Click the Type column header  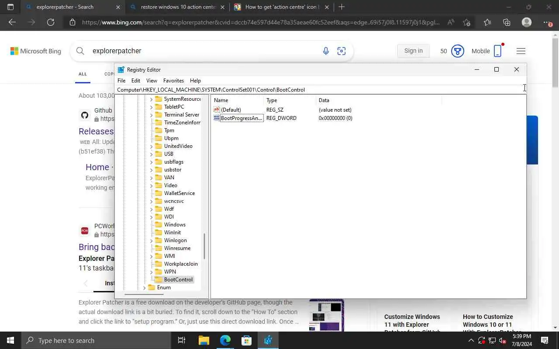pos(290,100)
